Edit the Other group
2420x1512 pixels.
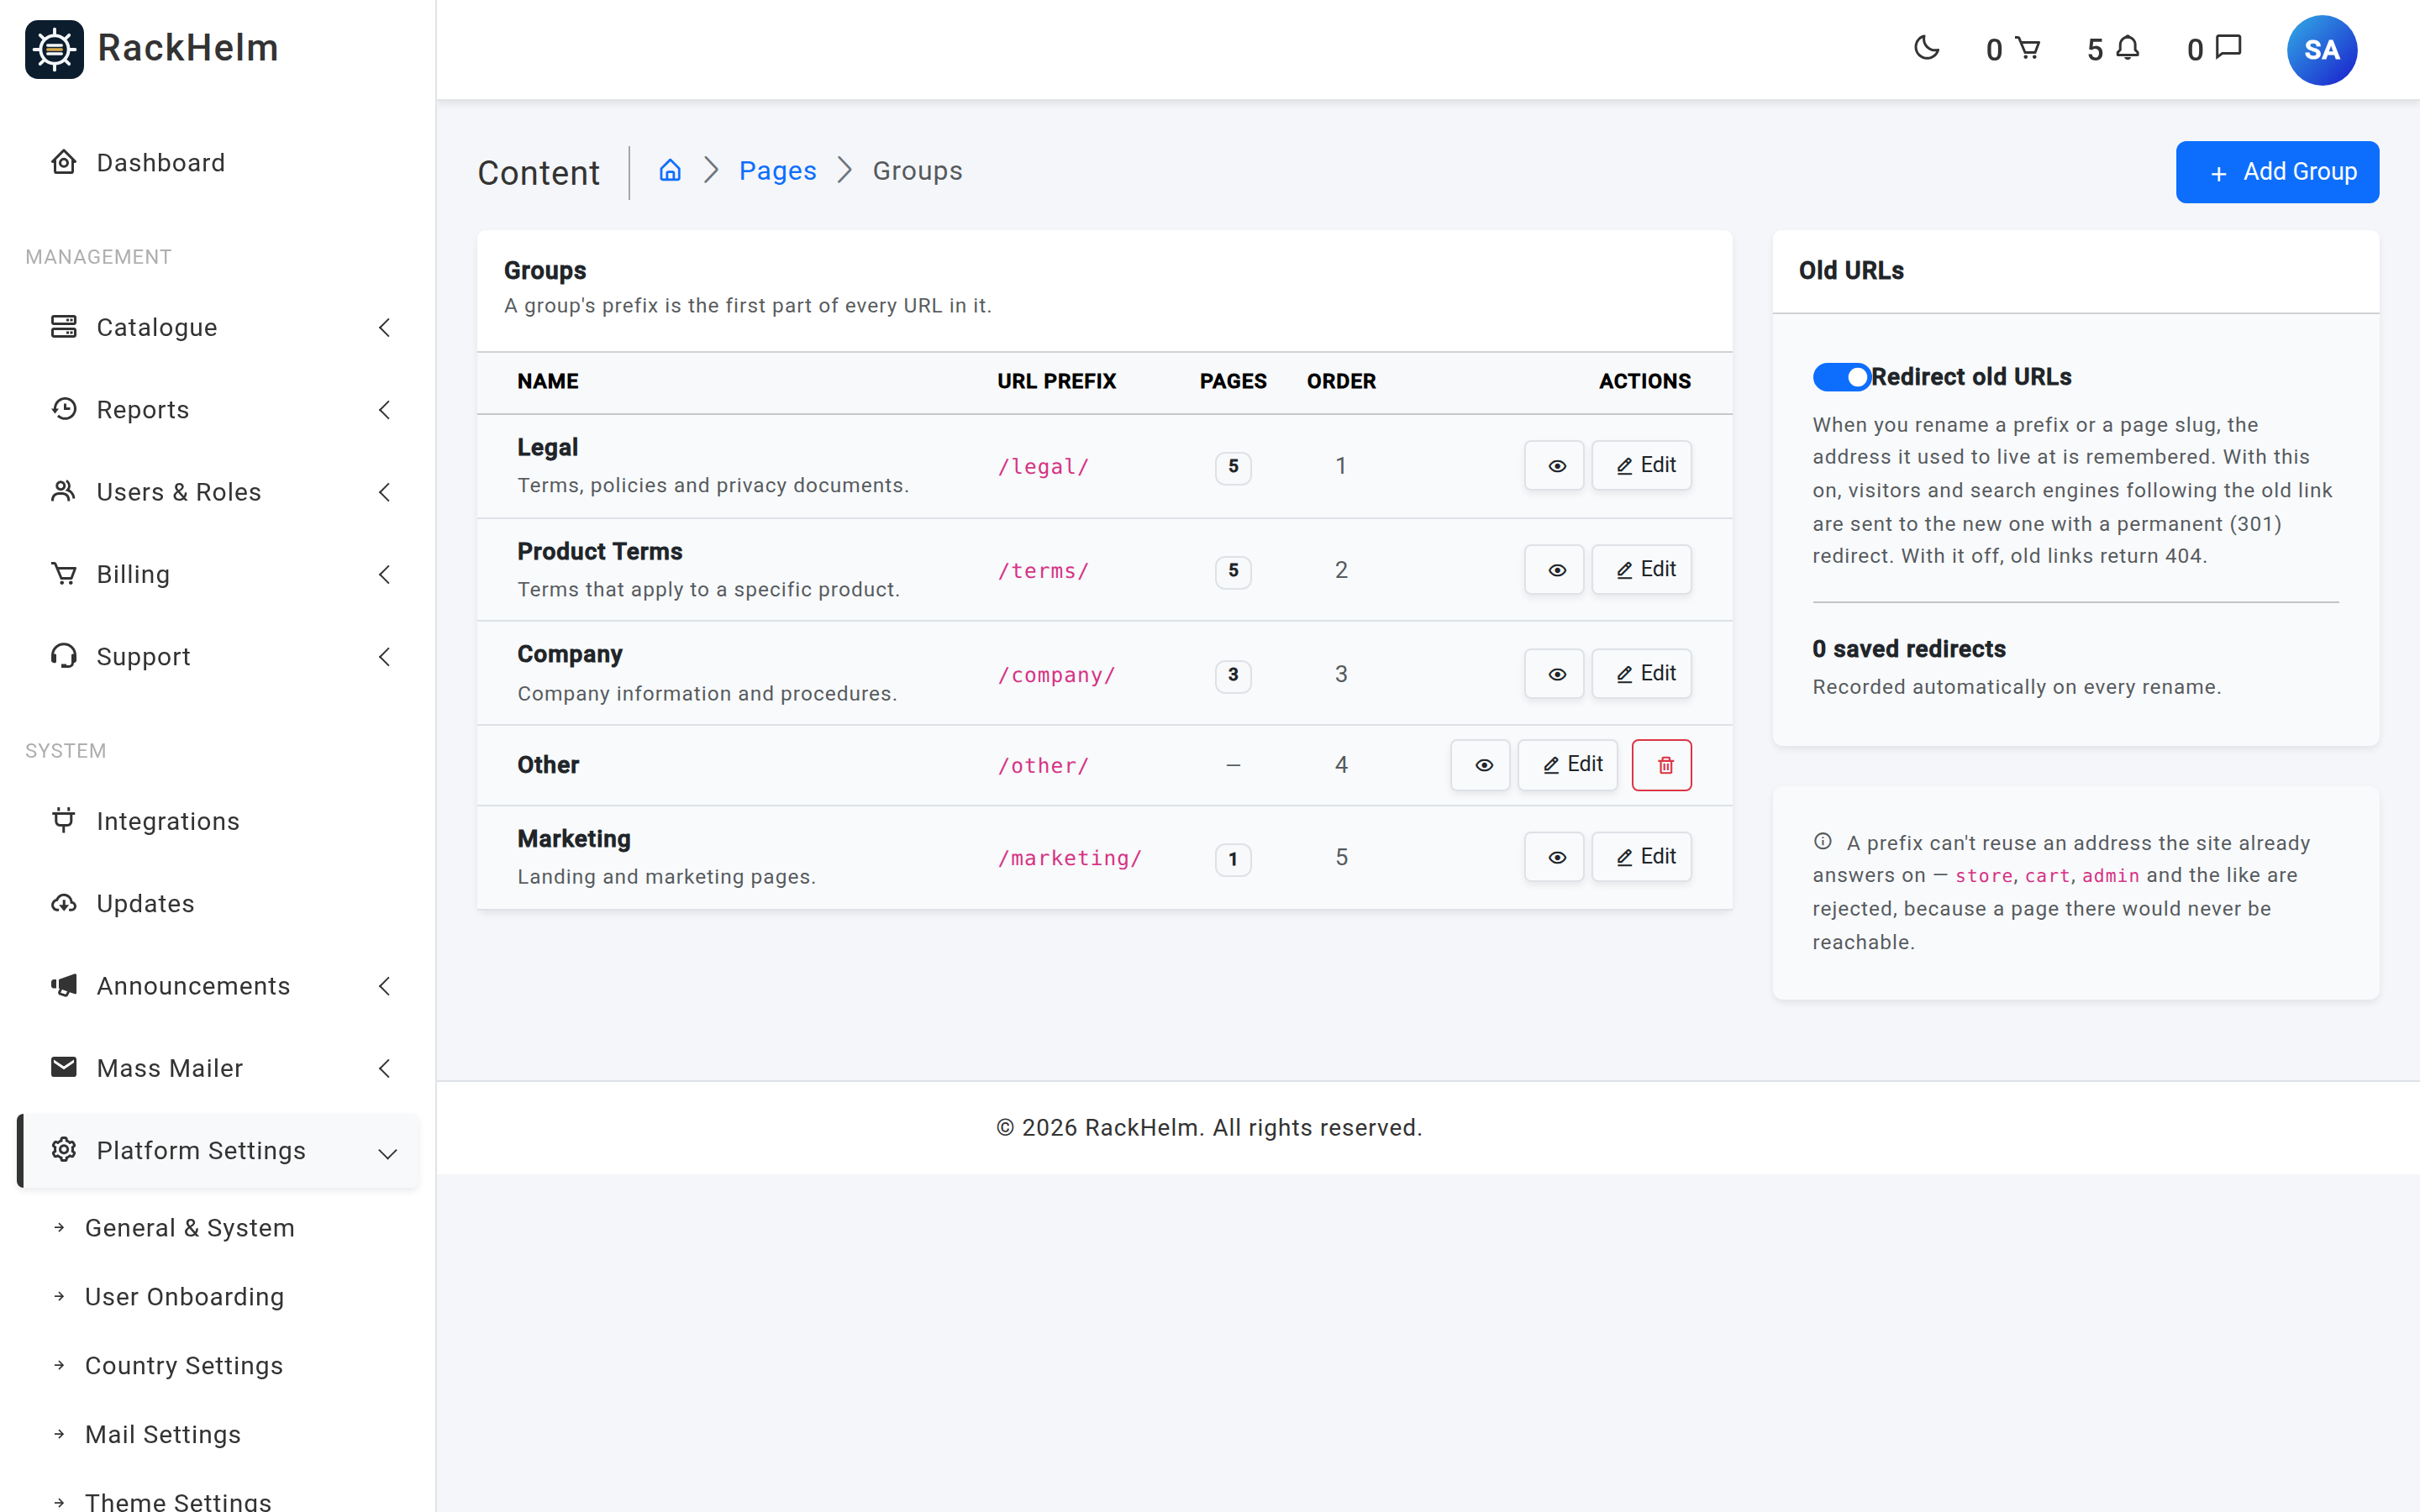(1568, 765)
